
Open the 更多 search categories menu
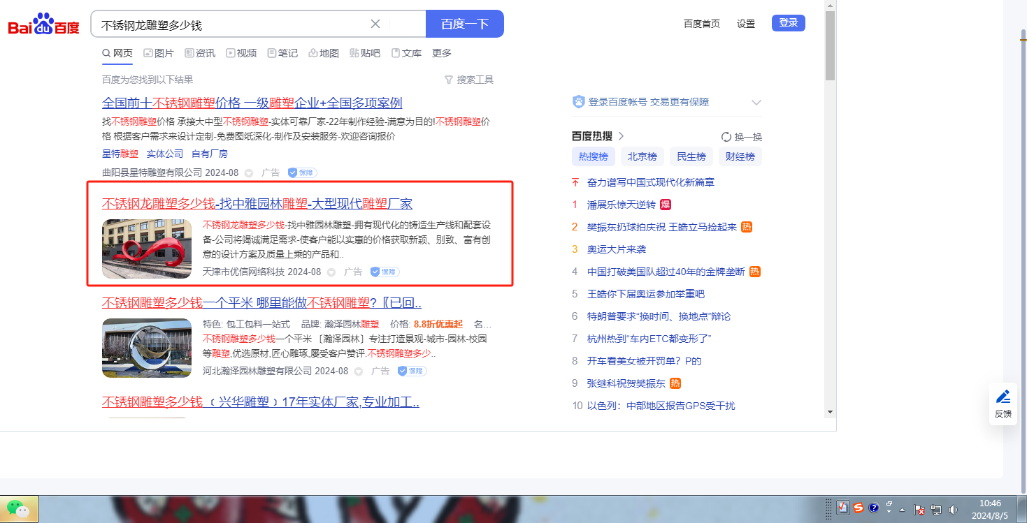pos(442,53)
